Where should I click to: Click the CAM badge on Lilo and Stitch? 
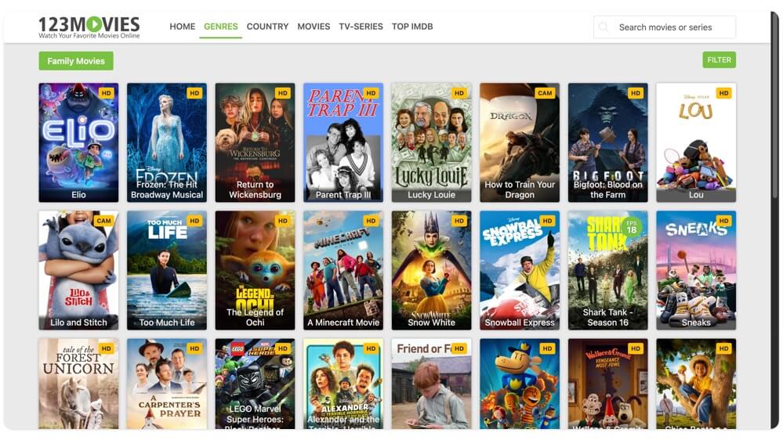pos(104,221)
